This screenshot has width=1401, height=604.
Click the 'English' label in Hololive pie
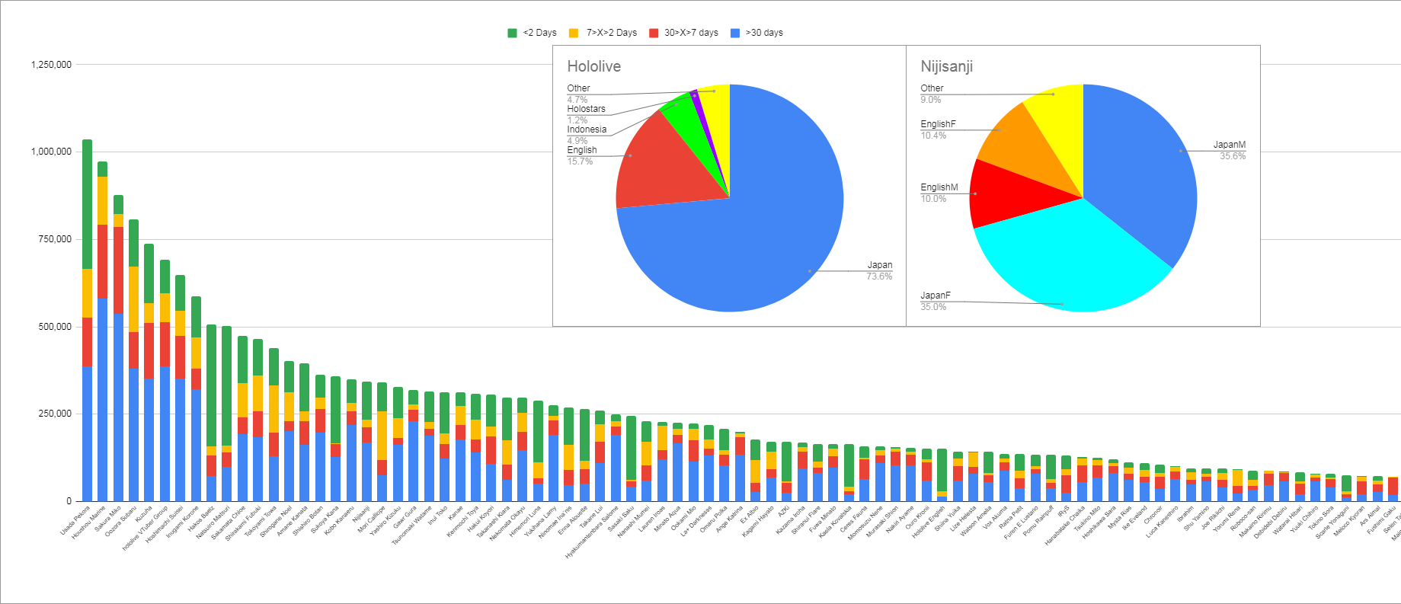(582, 150)
